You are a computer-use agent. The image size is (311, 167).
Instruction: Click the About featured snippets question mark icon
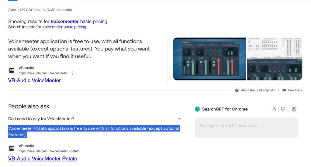(x=237, y=90)
